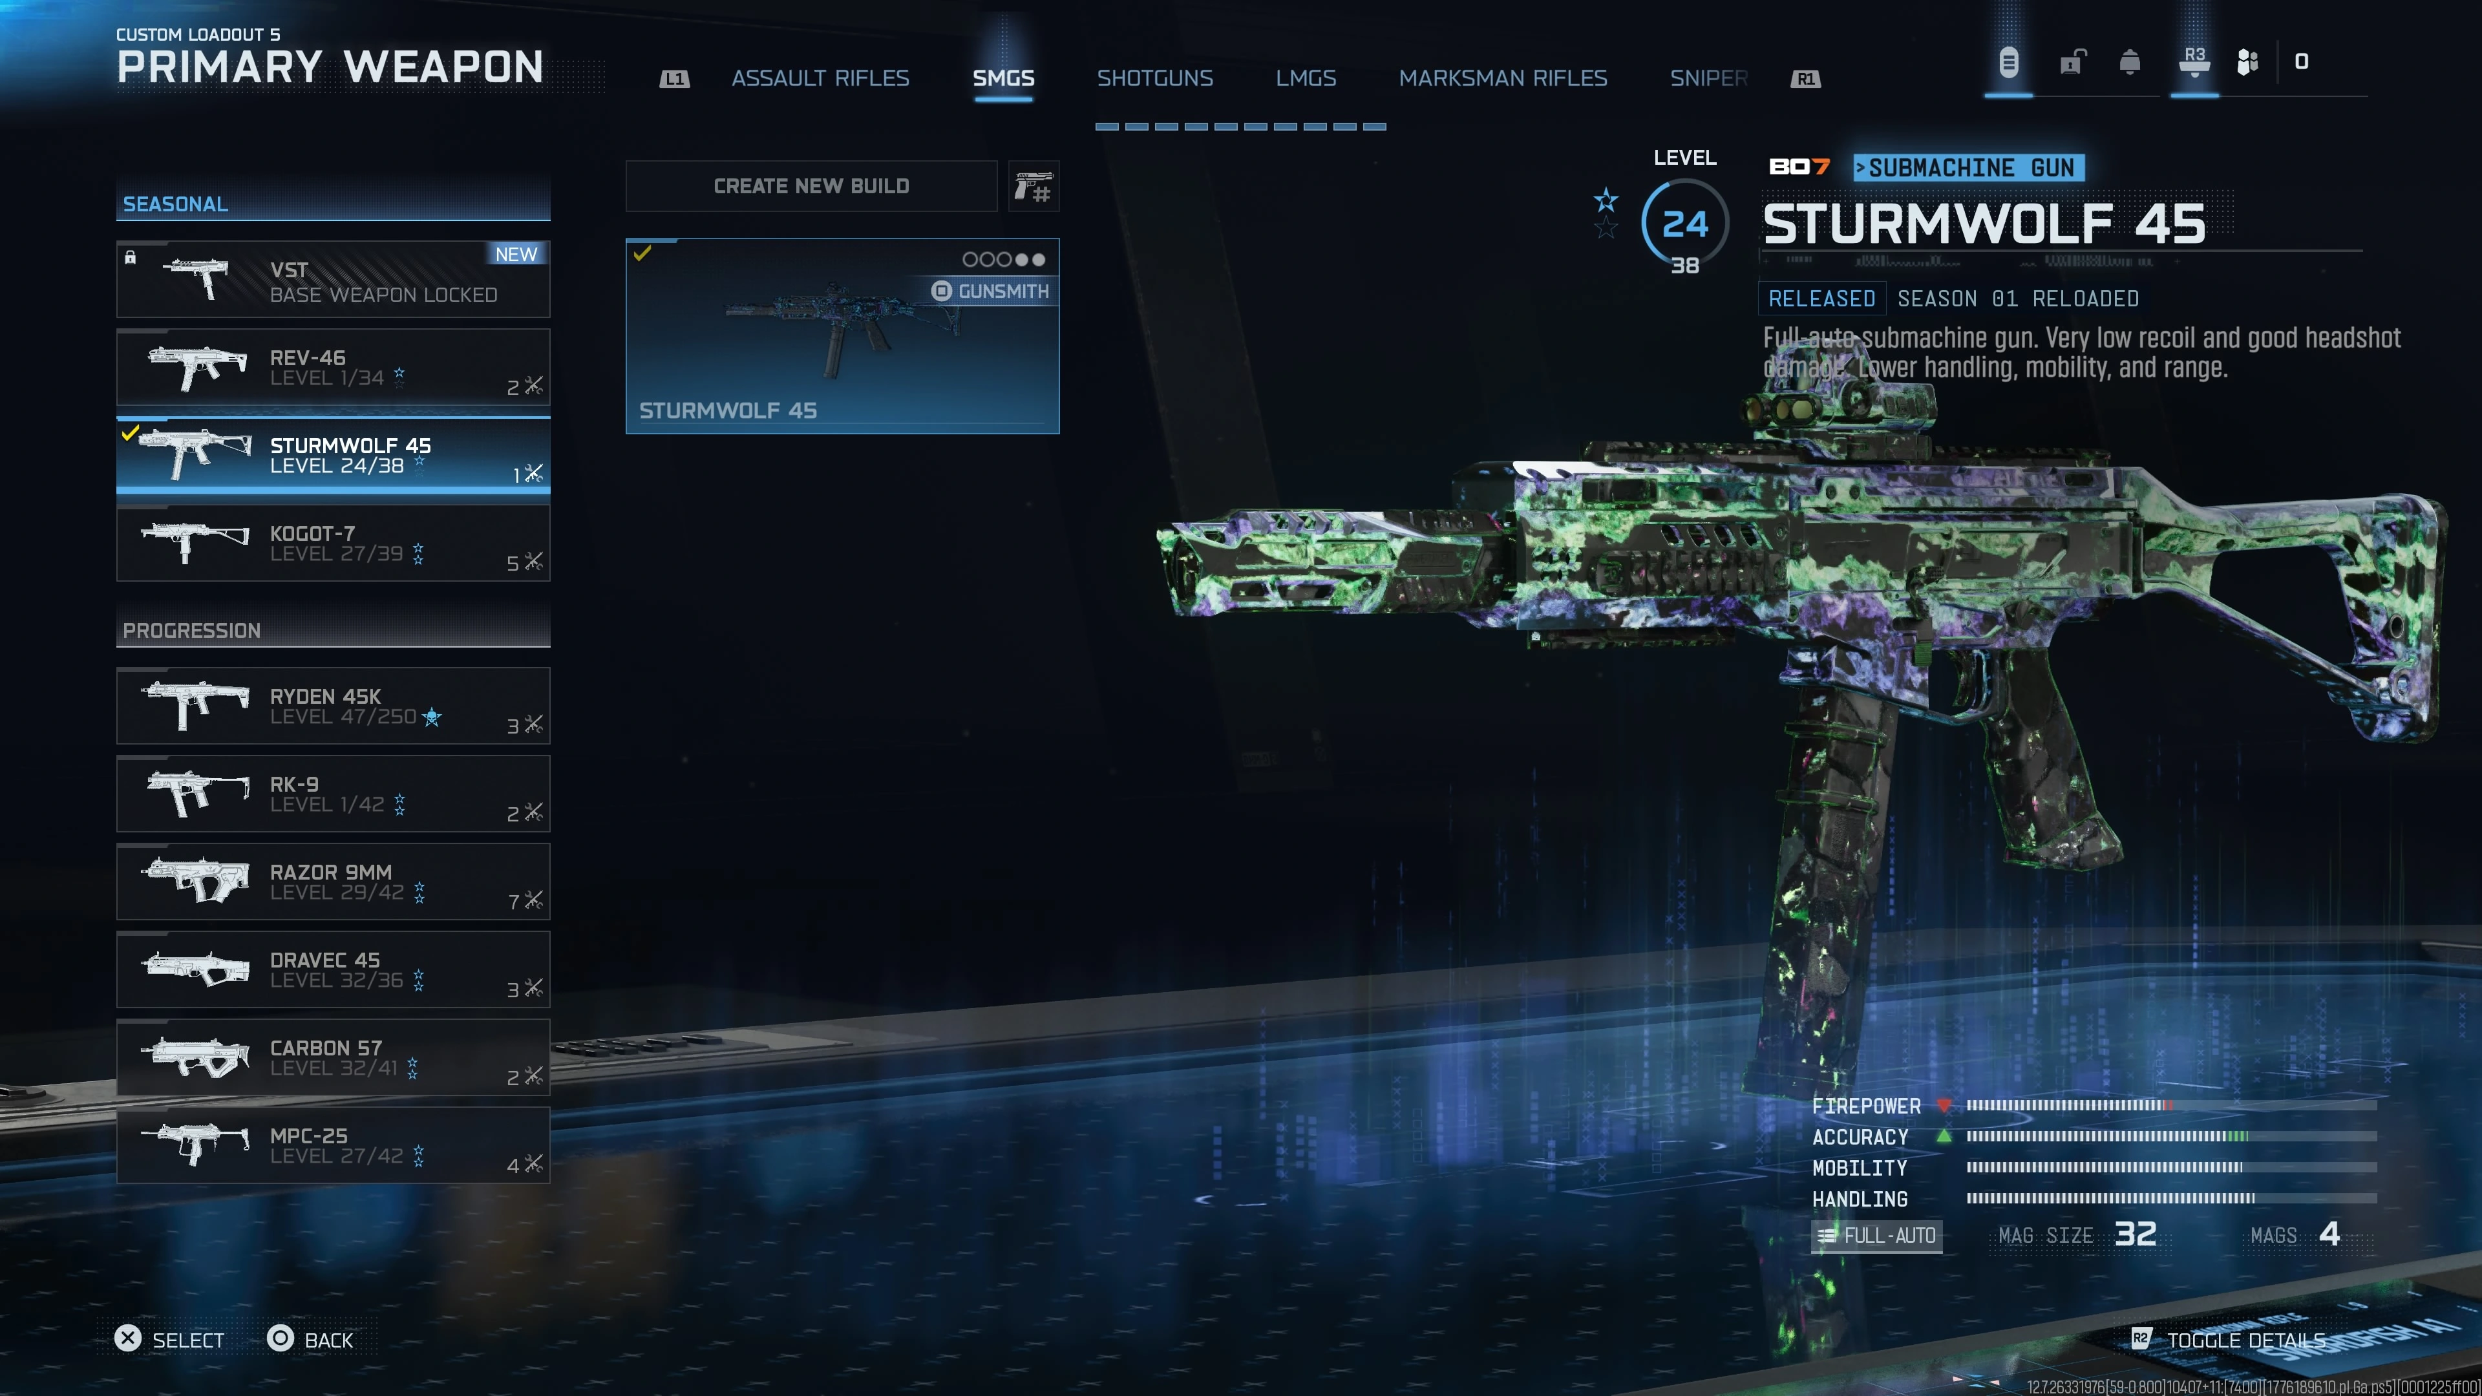2482x1396 pixels.
Task: Click Create New Build button
Action: click(811, 186)
